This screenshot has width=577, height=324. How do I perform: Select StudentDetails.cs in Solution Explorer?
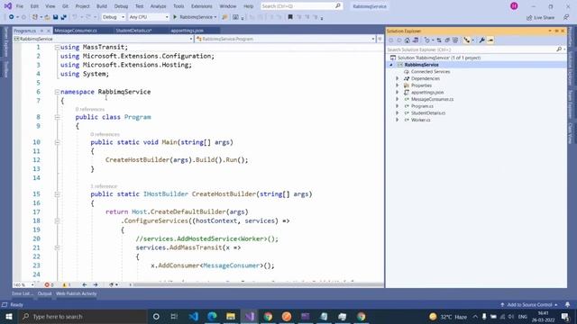pos(428,113)
